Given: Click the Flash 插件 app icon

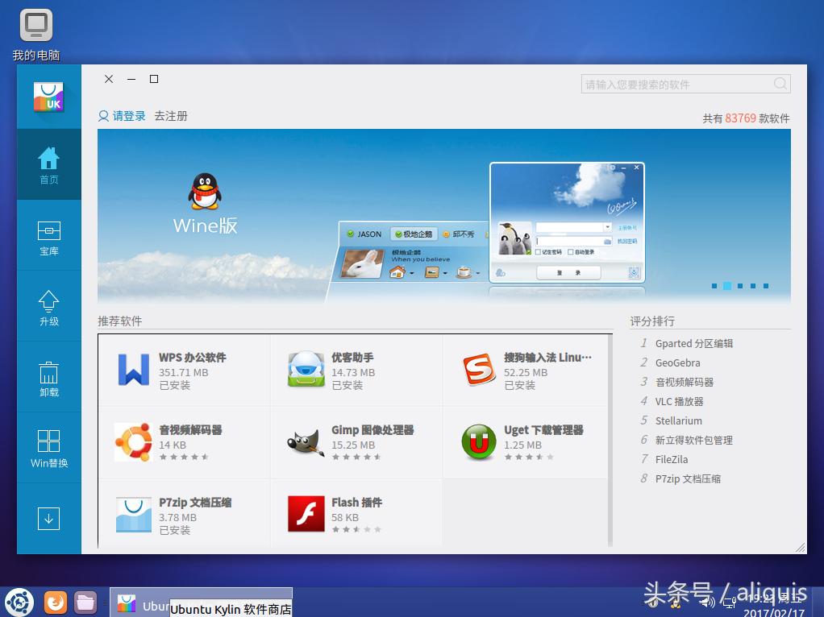Looking at the screenshot, I should tap(305, 514).
